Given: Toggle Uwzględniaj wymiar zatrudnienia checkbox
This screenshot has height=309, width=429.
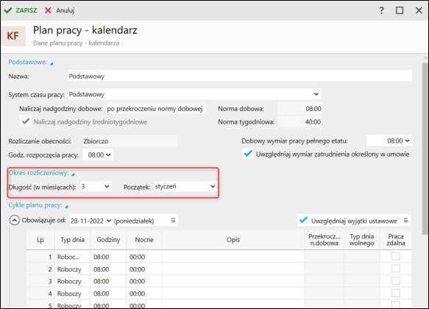Looking at the screenshot, I should pyautogui.click(x=248, y=154).
